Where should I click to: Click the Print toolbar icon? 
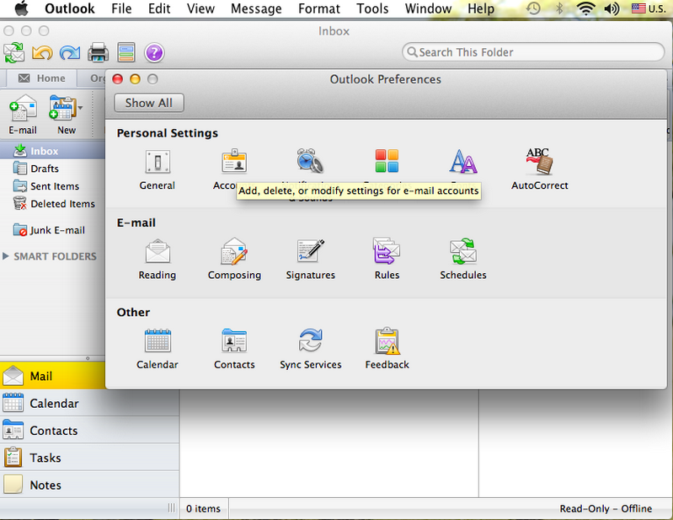98,53
